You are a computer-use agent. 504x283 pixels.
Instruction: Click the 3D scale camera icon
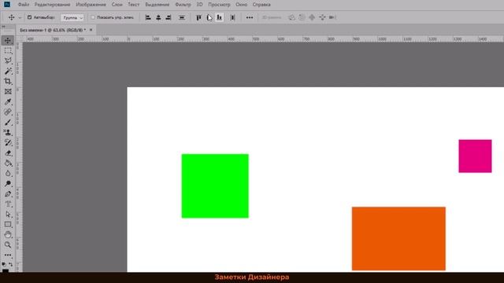332,17
